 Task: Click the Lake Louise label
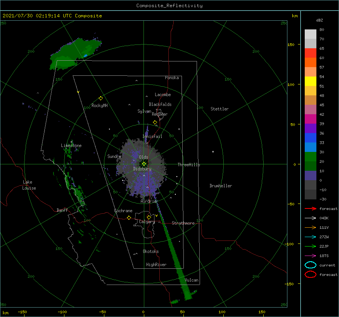click(x=29, y=185)
